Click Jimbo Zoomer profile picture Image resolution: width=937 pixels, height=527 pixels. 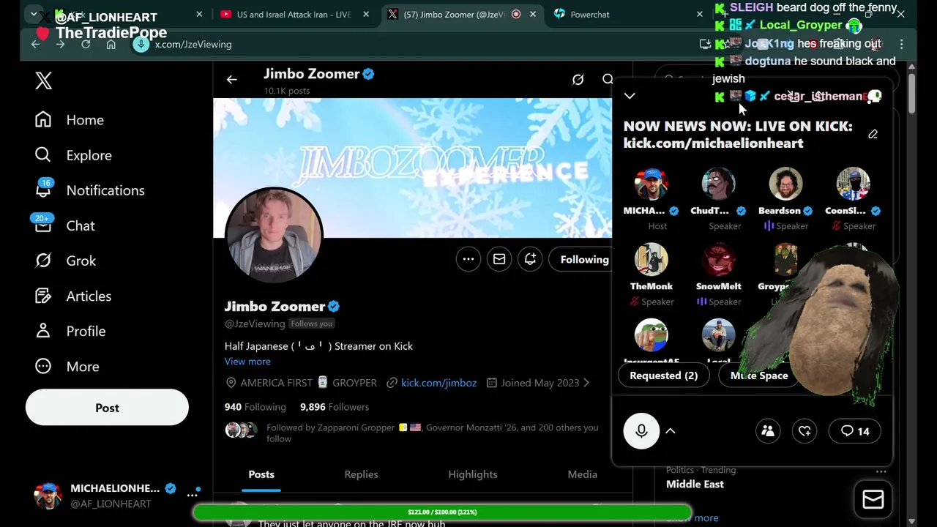coord(274,236)
